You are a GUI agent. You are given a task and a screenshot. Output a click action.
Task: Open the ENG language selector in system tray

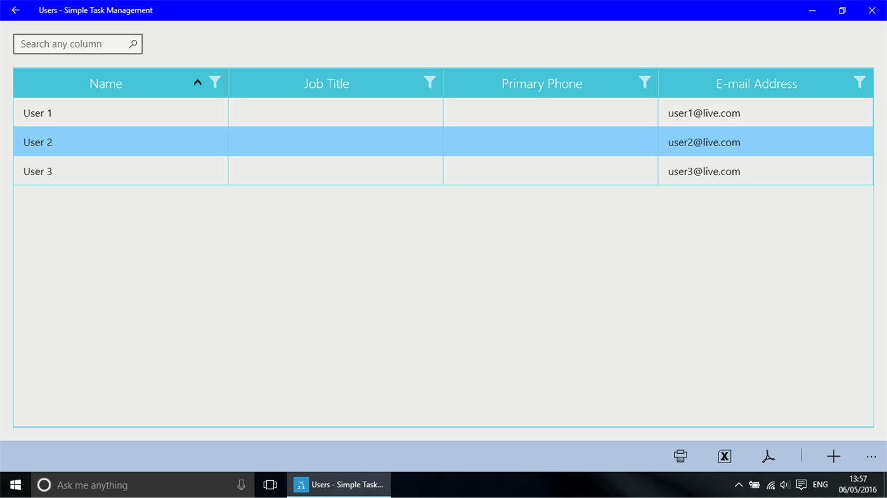(x=820, y=485)
